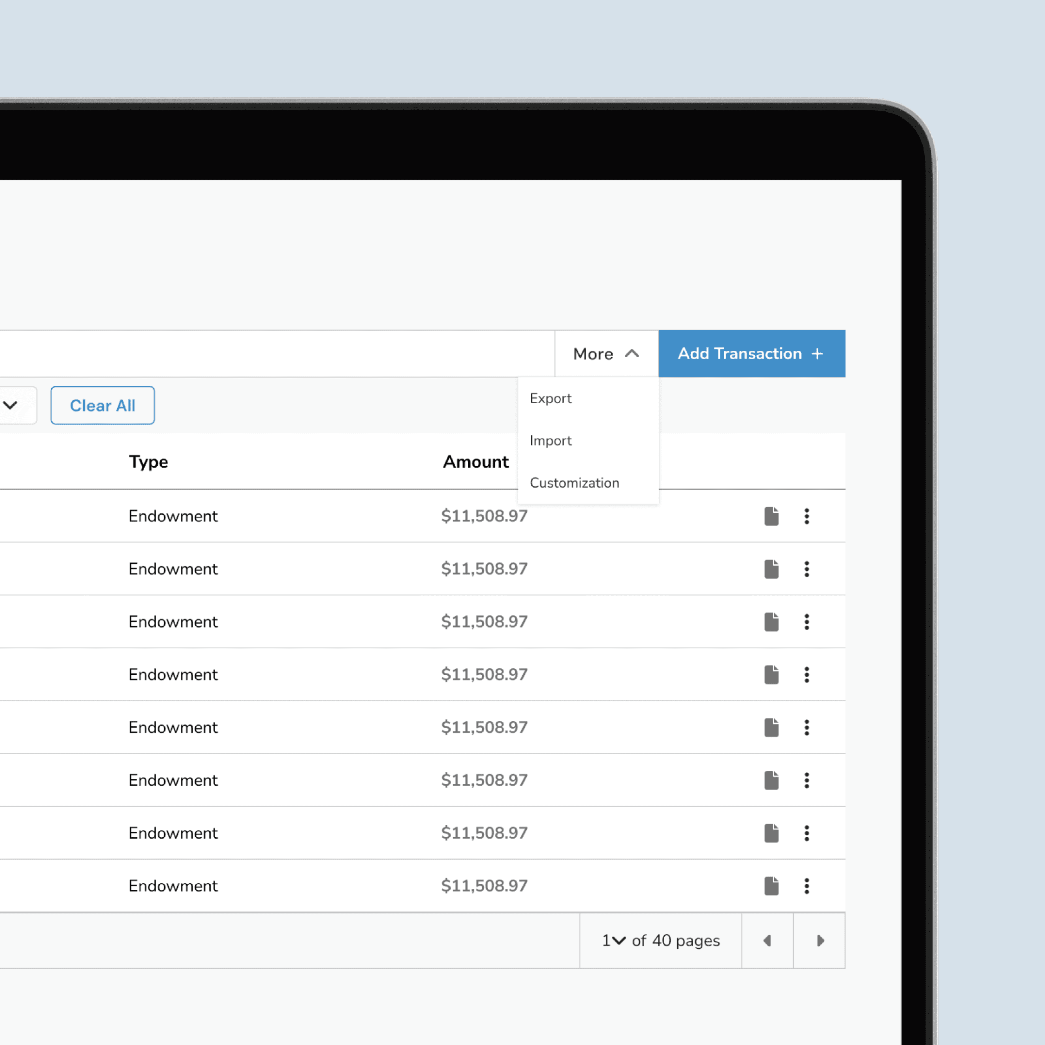Viewport: 1045px width, 1045px height.
Task: Open three-dot menu in last Endowment row
Action: click(x=807, y=885)
